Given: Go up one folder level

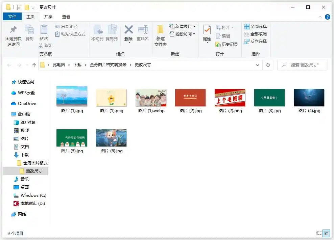Looking at the screenshot, I should coord(34,65).
